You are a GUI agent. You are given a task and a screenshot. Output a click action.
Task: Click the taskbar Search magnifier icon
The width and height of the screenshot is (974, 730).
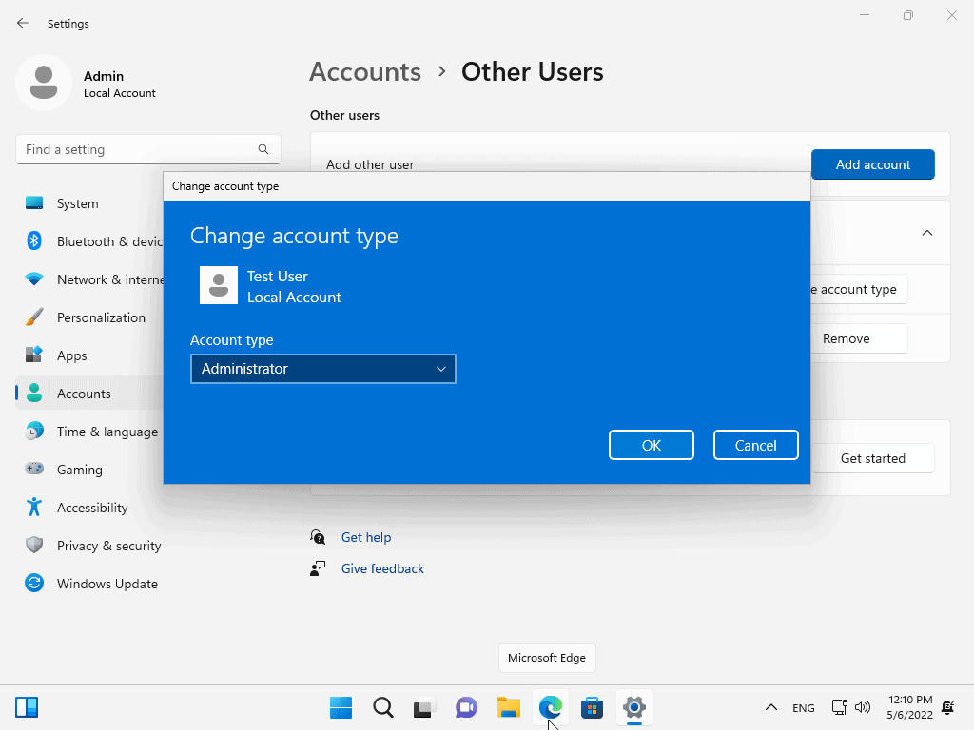(x=382, y=707)
